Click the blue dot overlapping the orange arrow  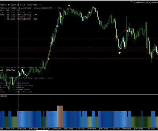[52, 44]
